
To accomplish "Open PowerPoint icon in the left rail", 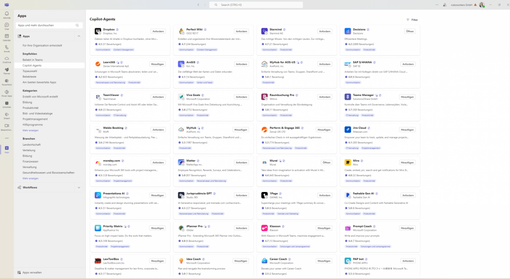I will [6, 82].
